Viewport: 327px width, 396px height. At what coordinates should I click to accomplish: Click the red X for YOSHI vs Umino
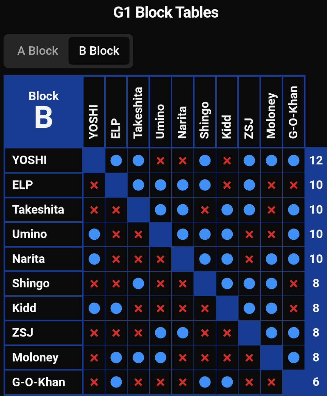(160, 161)
